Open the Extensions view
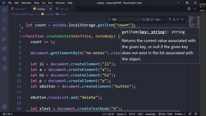This screenshot has width=206, height=116. 4,49
